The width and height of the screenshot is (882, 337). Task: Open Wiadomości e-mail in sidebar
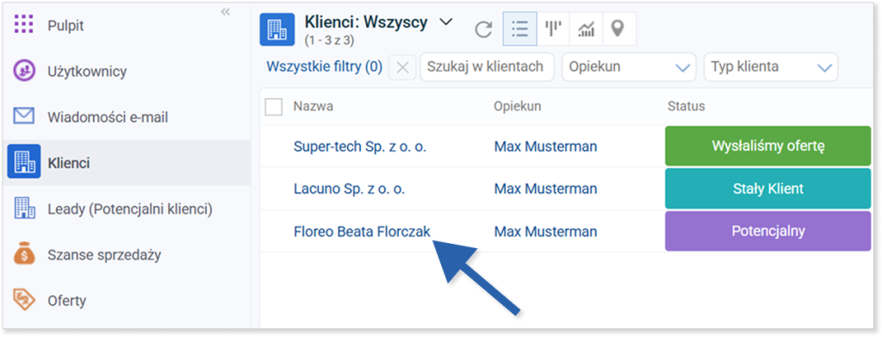[108, 117]
